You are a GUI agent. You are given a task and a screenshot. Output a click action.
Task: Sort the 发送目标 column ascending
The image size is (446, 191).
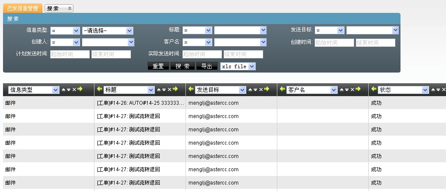(x=250, y=90)
